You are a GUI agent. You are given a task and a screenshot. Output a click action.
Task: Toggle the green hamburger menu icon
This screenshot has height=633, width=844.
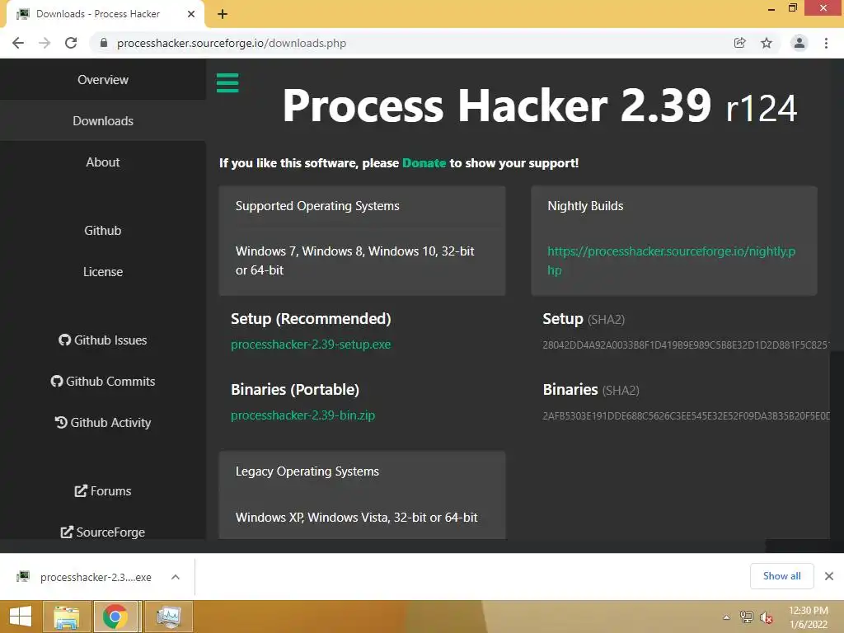(x=227, y=83)
